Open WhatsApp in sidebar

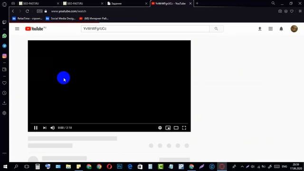[4, 36]
